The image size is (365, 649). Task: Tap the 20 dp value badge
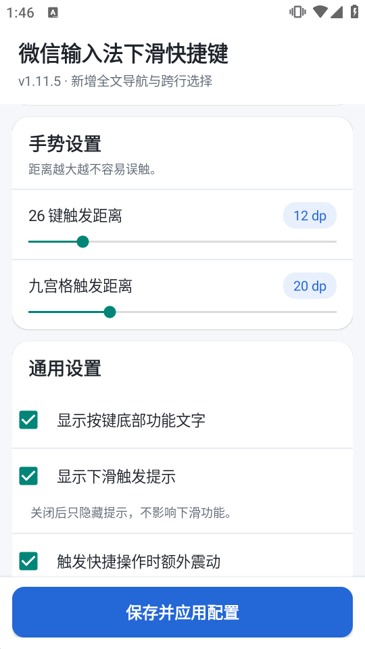pos(310,286)
